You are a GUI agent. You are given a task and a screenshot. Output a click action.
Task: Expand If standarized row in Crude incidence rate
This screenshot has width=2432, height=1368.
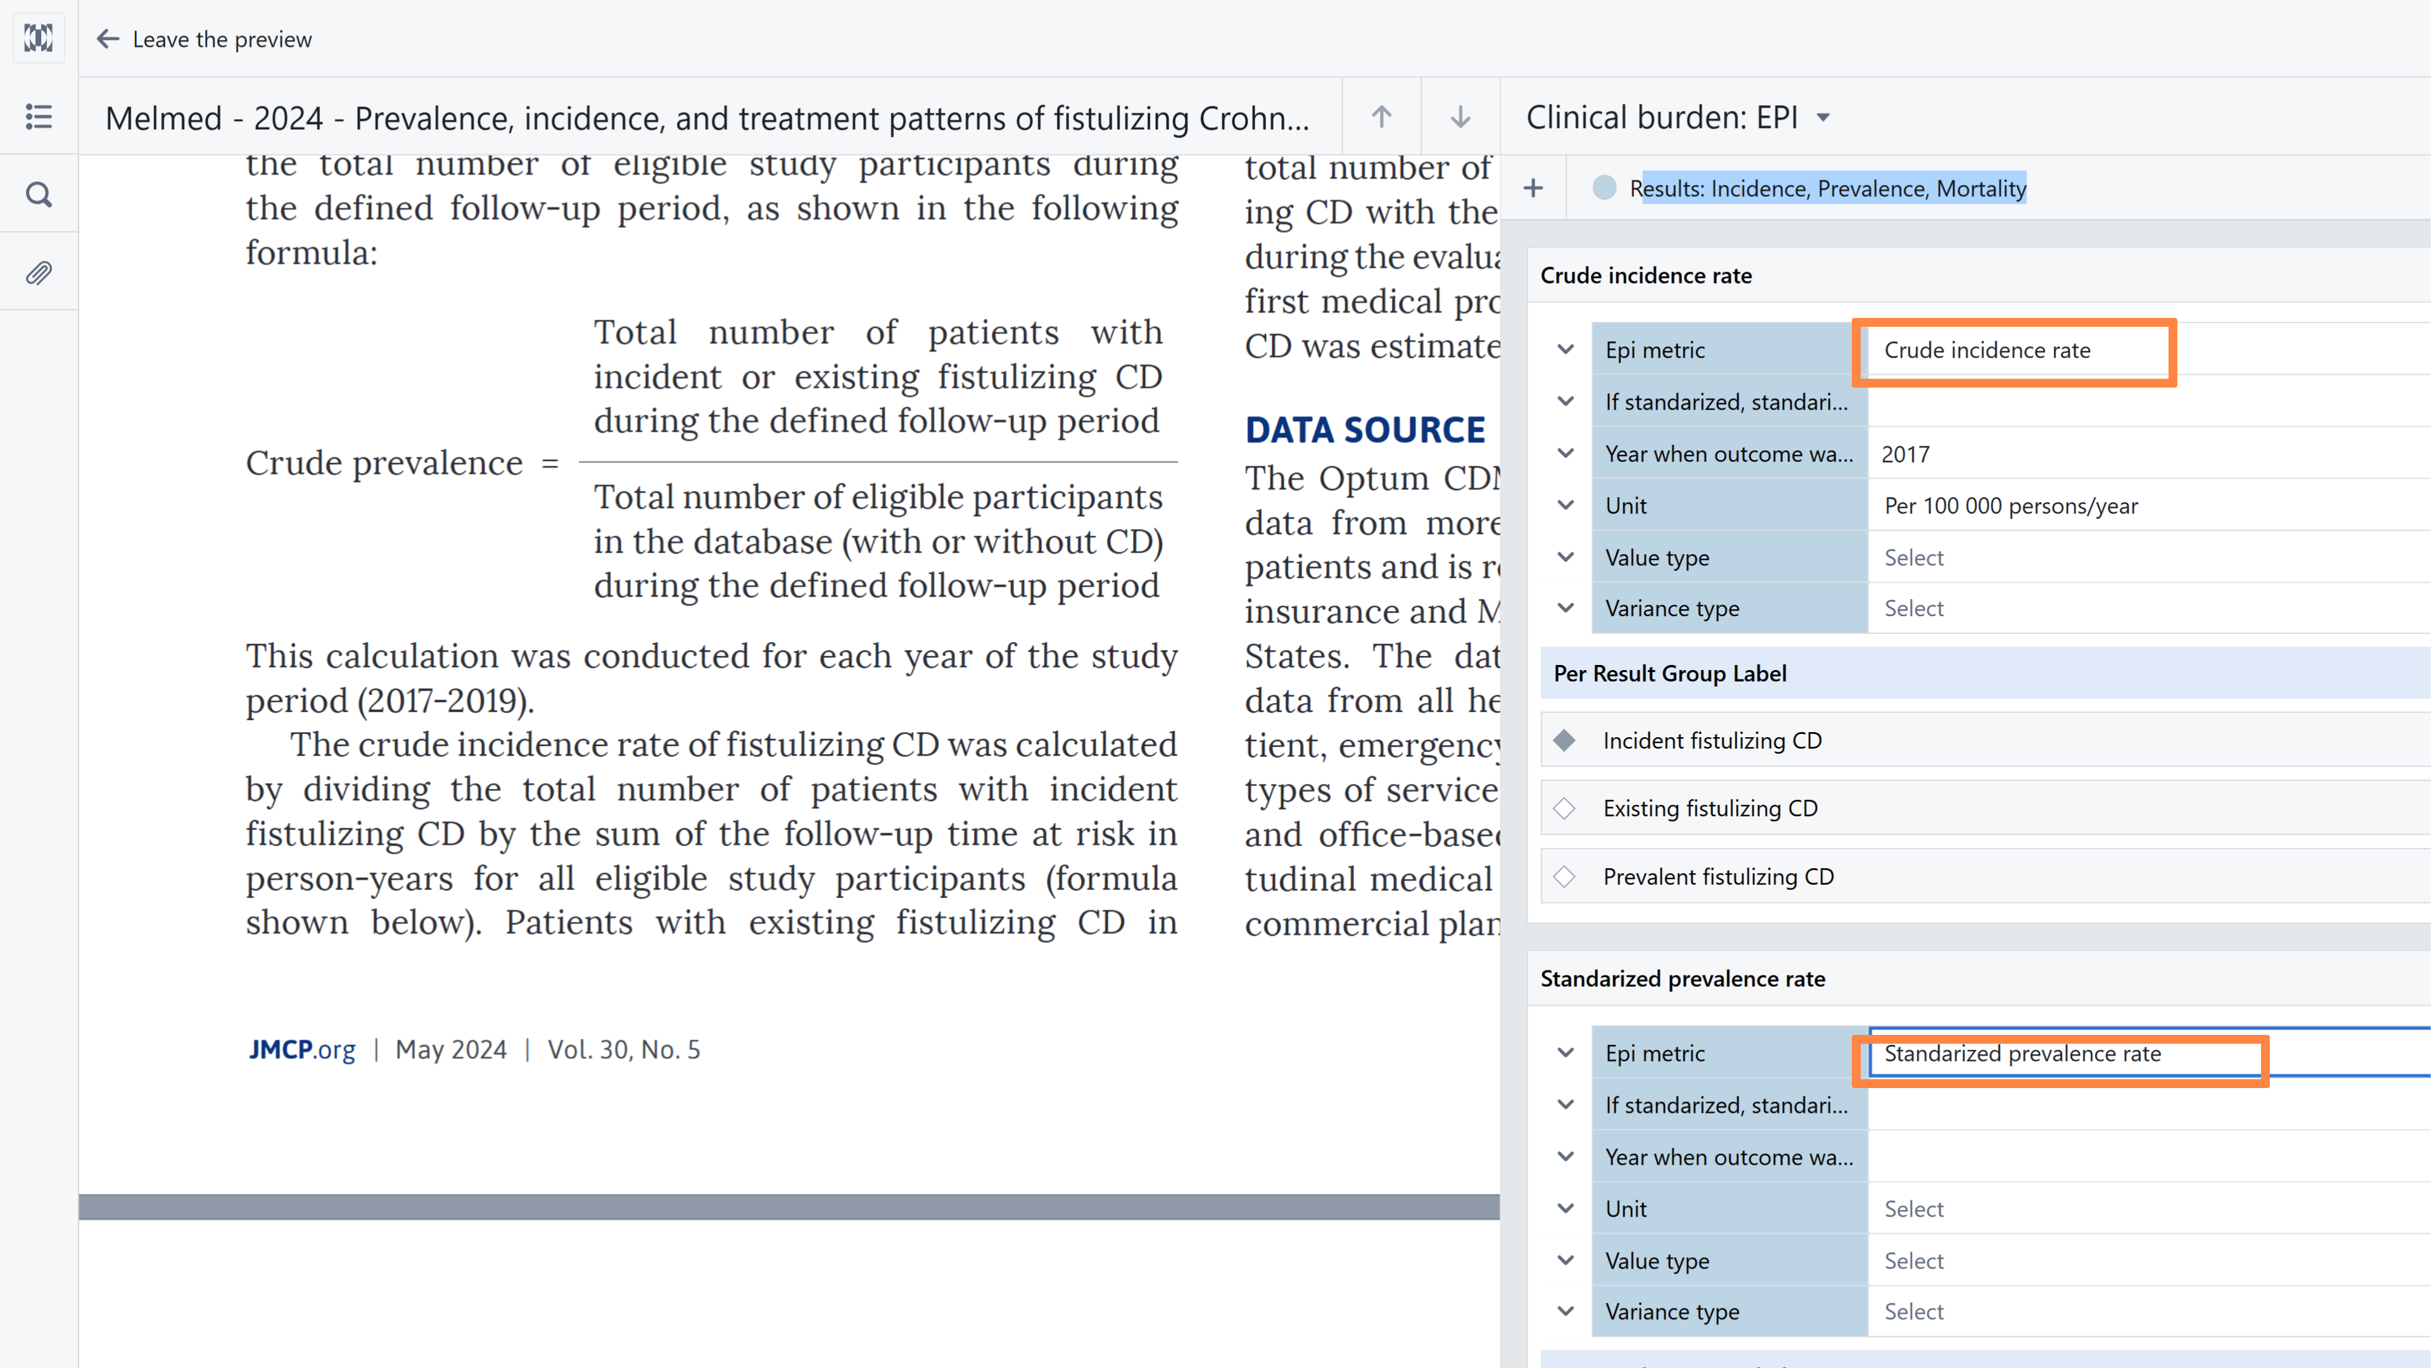click(1566, 402)
